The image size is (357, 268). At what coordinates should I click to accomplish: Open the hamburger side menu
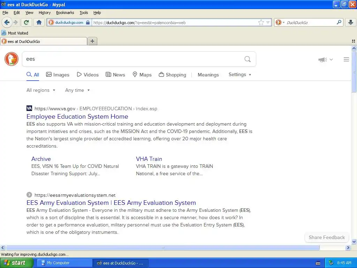[x=346, y=59]
